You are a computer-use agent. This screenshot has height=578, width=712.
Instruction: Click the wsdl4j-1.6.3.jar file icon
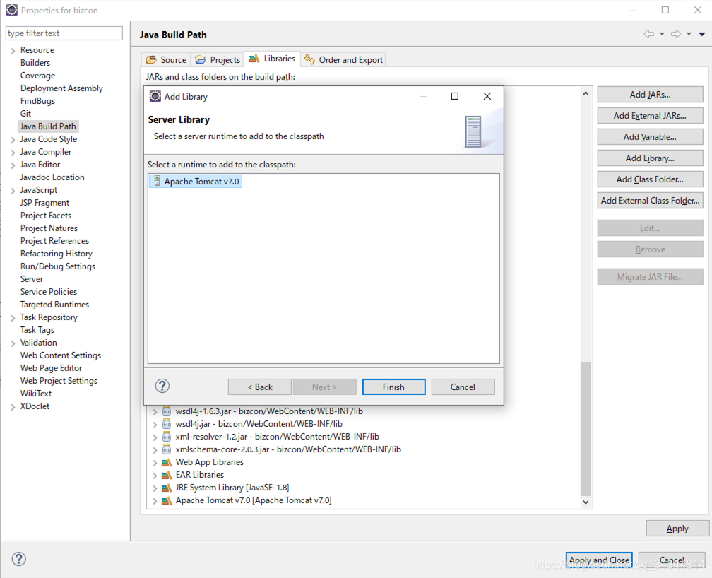click(x=167, y=411)
